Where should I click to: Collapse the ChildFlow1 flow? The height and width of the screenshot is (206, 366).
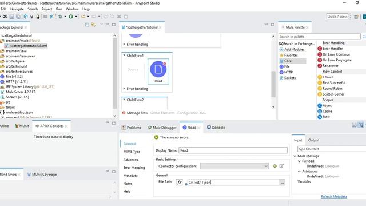[124, 56]
